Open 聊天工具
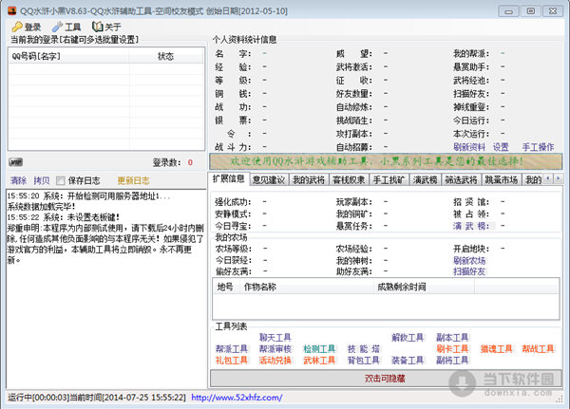Screen dimensions: 570x409 (275, 338)
